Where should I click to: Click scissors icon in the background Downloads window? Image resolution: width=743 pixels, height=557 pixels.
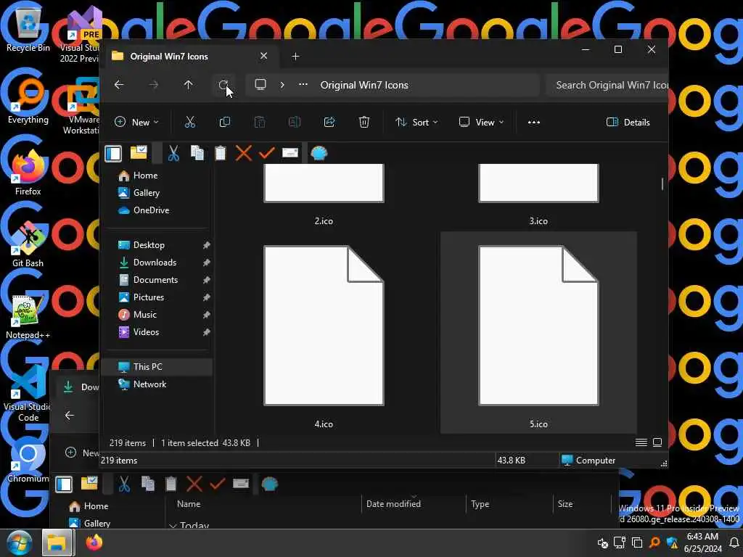[x=124, y=484]
